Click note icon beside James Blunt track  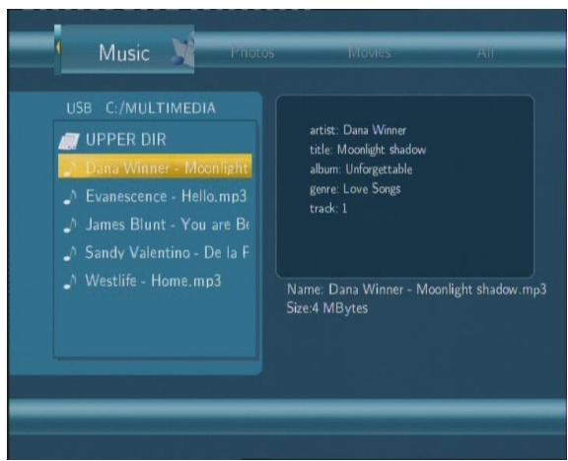[x=70, y=225]
